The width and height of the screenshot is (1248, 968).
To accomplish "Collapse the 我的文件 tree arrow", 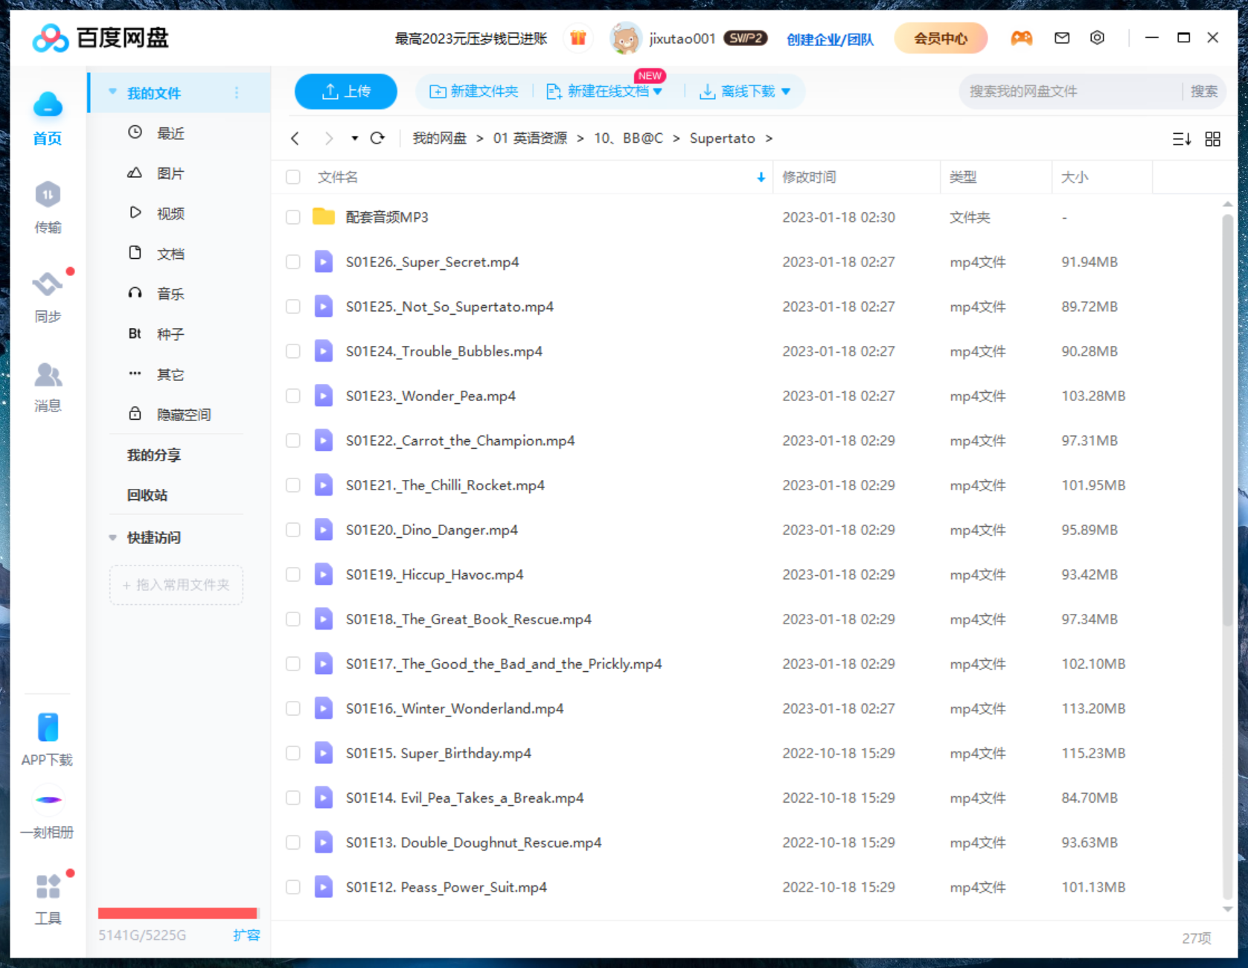I will pos(113,92).
